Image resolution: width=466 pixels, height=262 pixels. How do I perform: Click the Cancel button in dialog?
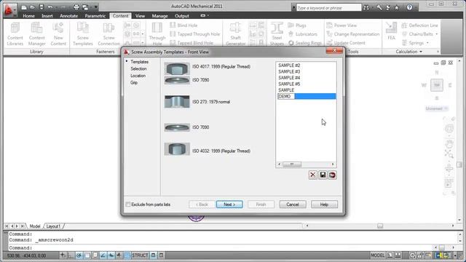click(x=293, y=205)
